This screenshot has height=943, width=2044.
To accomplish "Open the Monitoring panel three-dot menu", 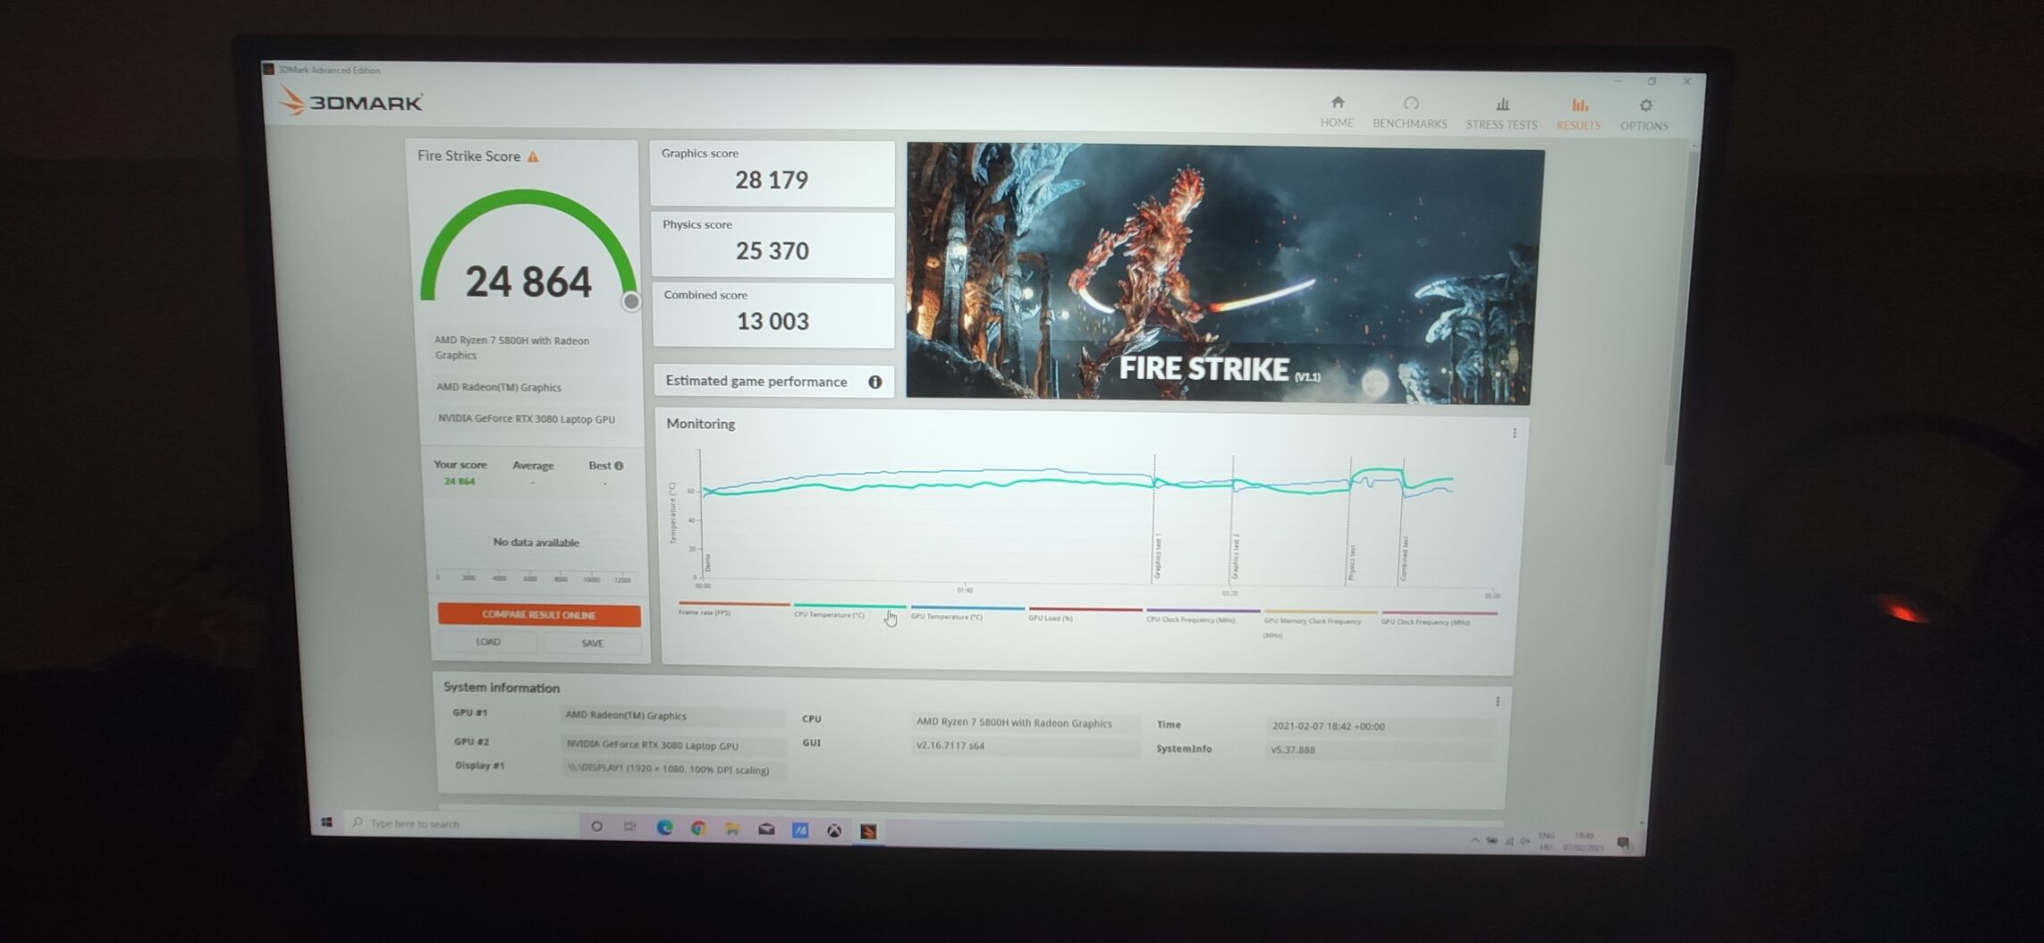I will click(1514, 434).
